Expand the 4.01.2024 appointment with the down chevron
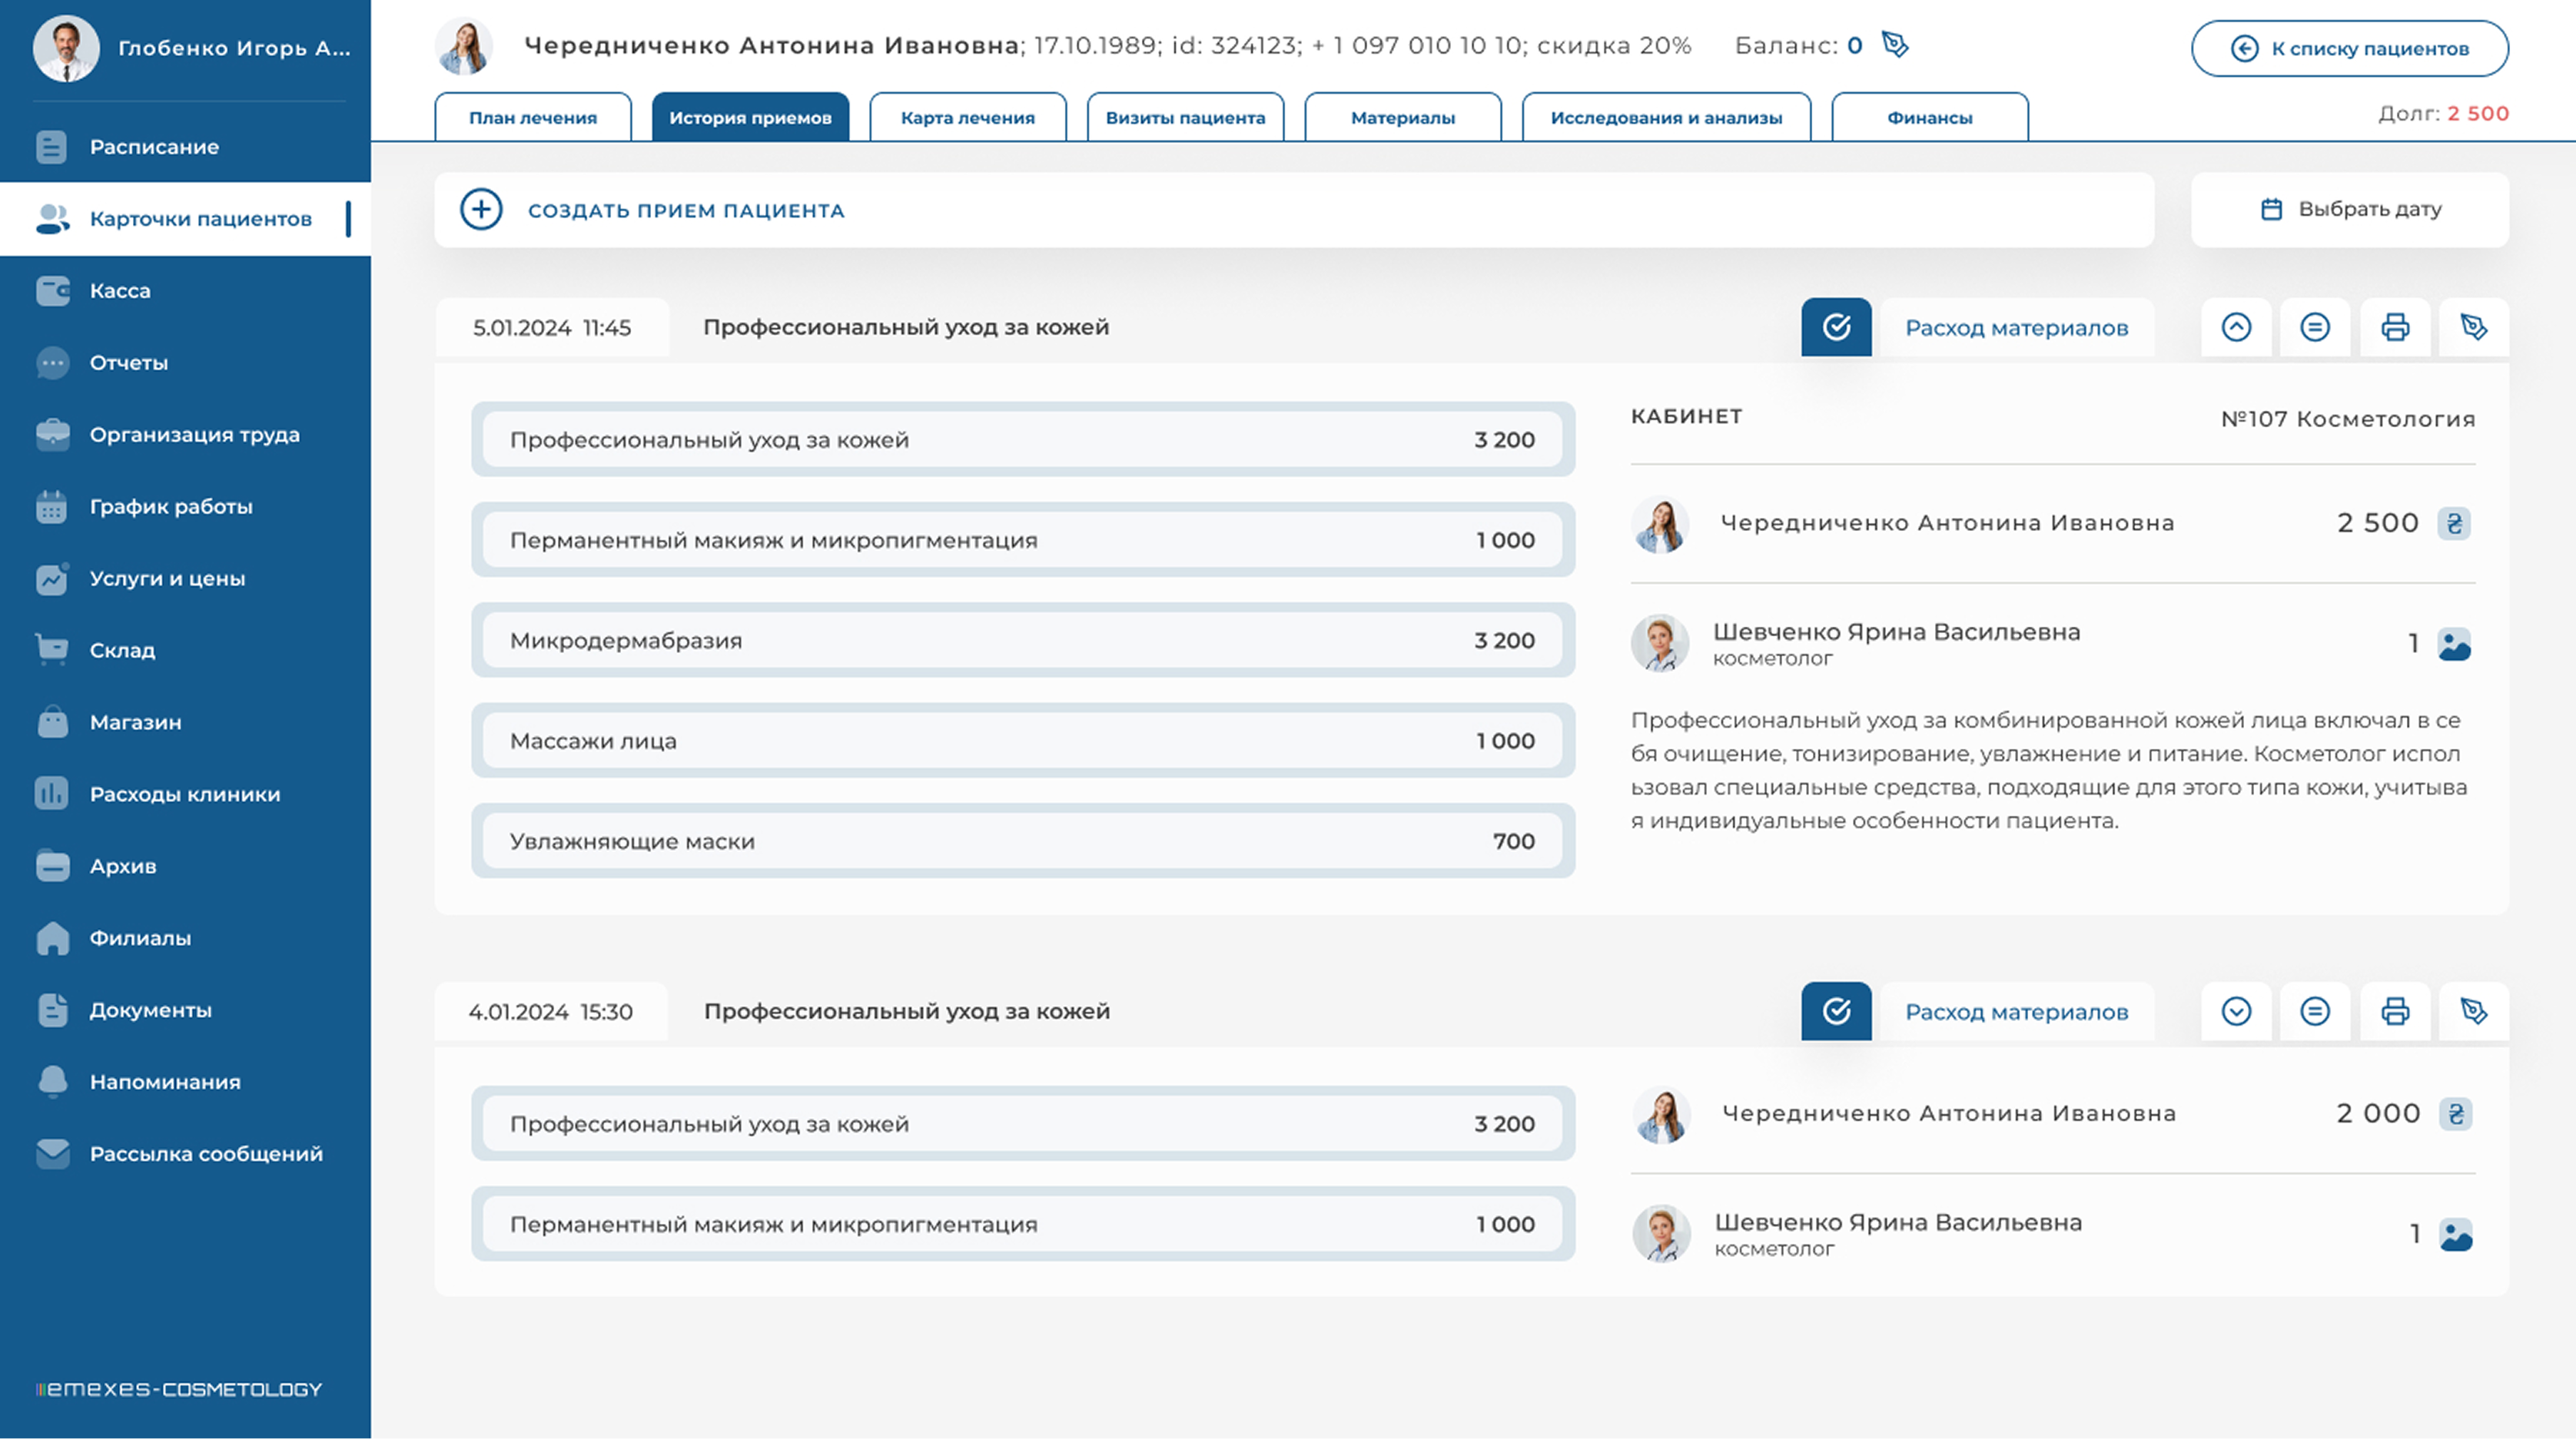Screen dimensions: 2576x1439 [x=2236, y=1011]
